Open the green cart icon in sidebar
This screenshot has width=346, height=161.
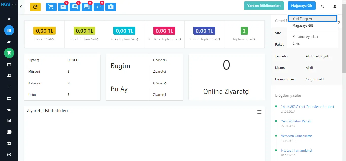coord(9,53)
